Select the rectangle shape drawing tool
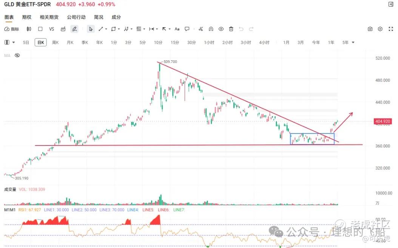This screenshot has height=248, width=398. click(113, 29)
